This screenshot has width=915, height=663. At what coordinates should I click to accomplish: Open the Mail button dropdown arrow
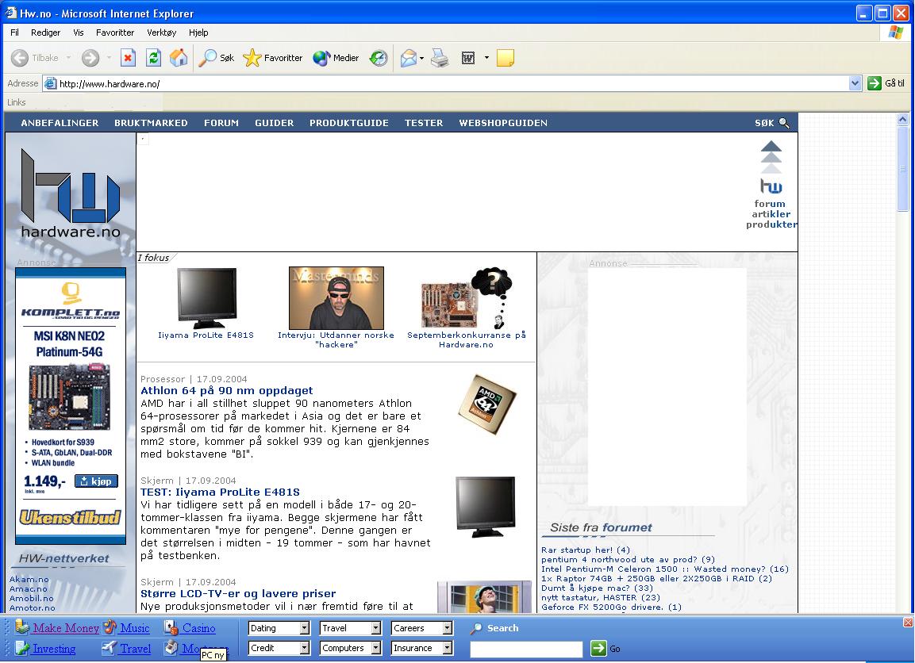421,59
